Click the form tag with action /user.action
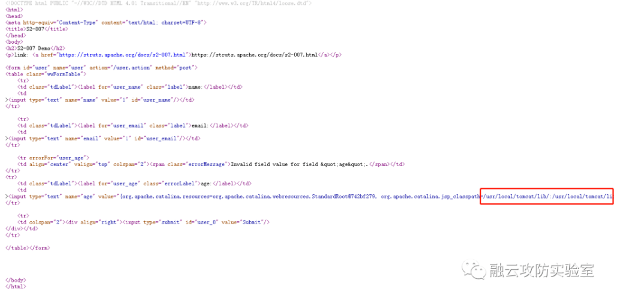Image resolution: width=637 pixels, height=292 pixels. click(x=101, y=67)
